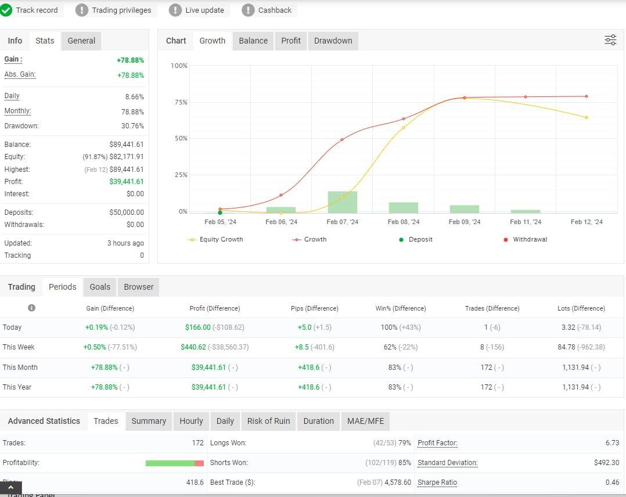This screenshot has width=626, height=497.
Task: Click the green deposit marker on Feb 05
Action: (220, 213)
